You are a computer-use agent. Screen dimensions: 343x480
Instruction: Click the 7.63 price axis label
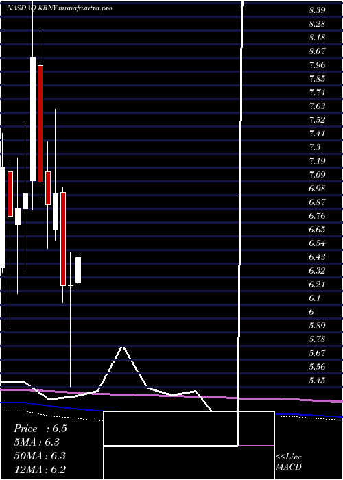pos(317,106)
